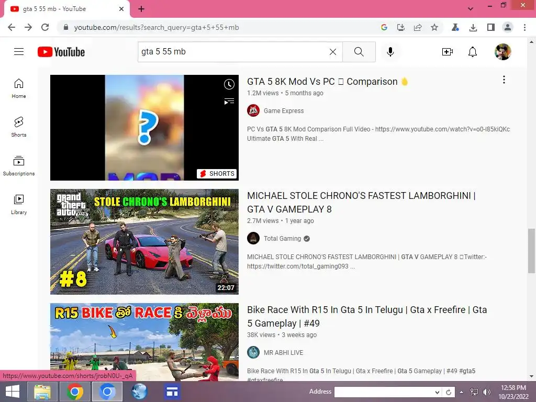Expand the tab search chevron
The width and height of the screenshot is (536, 402).
tap(471, 9)
